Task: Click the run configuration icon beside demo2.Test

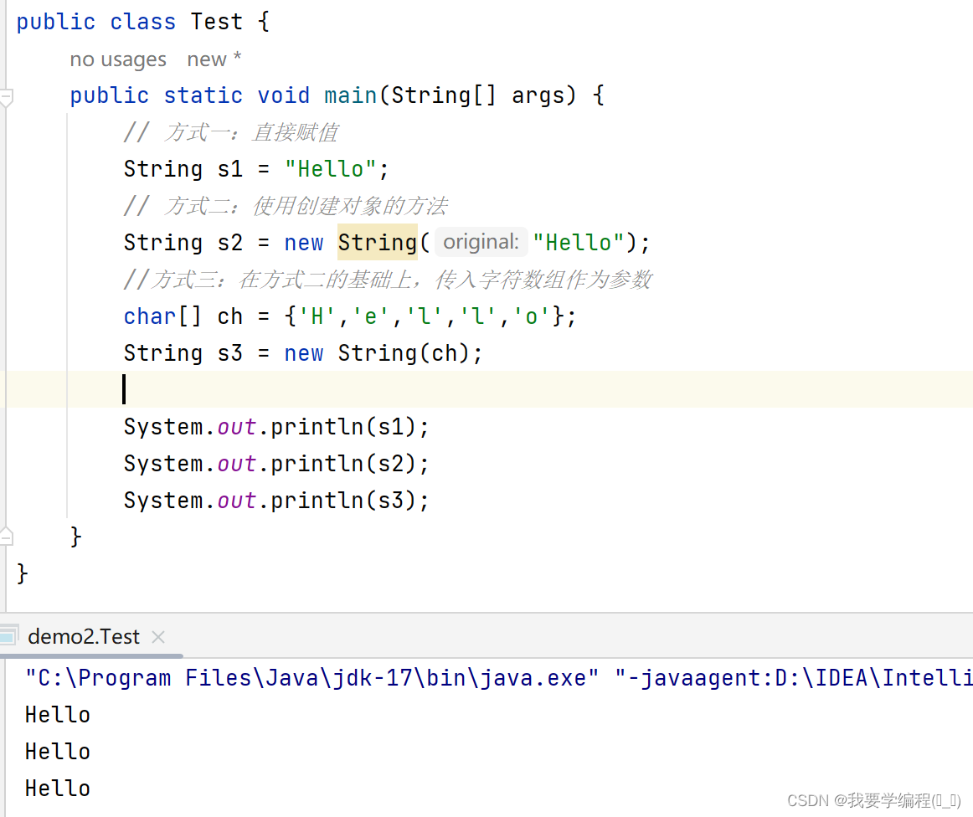Action: pyautogui.click(x=8, y=637)
